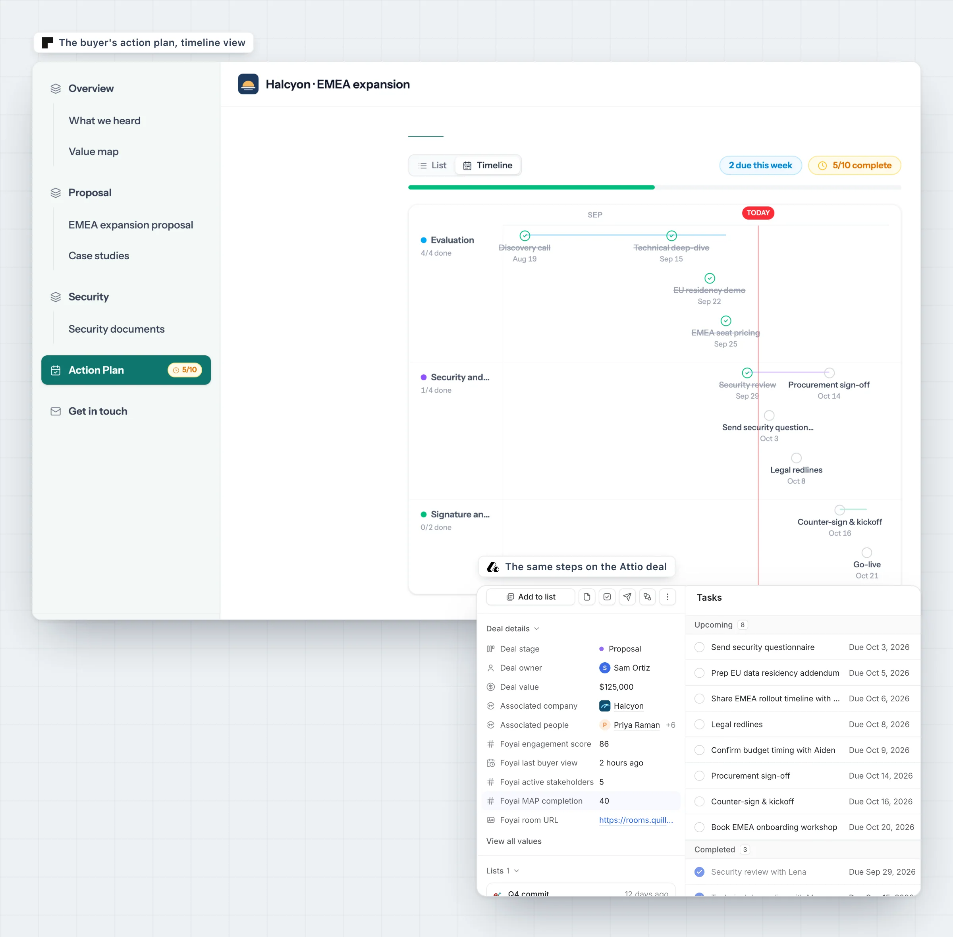The image size is (953, 937).
Task: Check off Book EMEA onboarding workshop task
Action: point(699,827)
